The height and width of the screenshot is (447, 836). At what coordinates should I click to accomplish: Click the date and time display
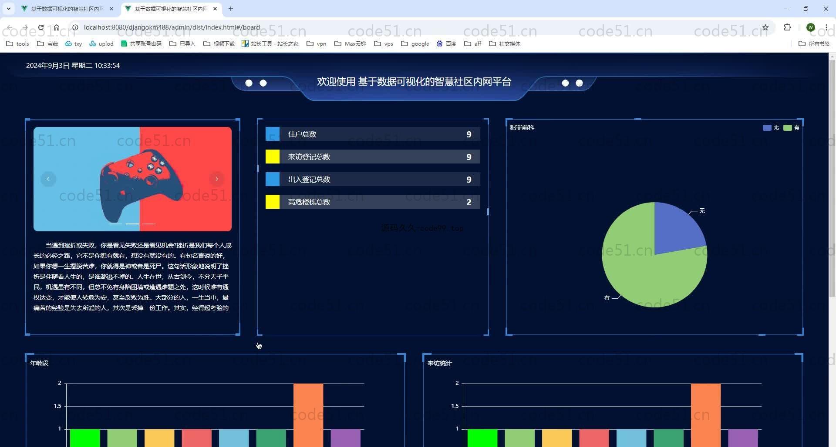73,65
